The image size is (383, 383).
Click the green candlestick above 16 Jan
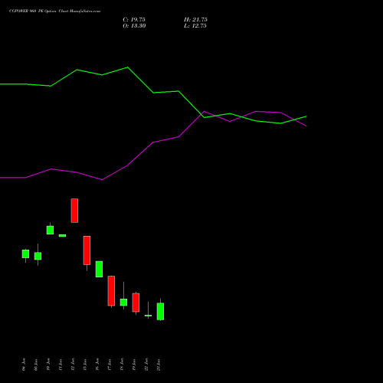tap(99, 269)
